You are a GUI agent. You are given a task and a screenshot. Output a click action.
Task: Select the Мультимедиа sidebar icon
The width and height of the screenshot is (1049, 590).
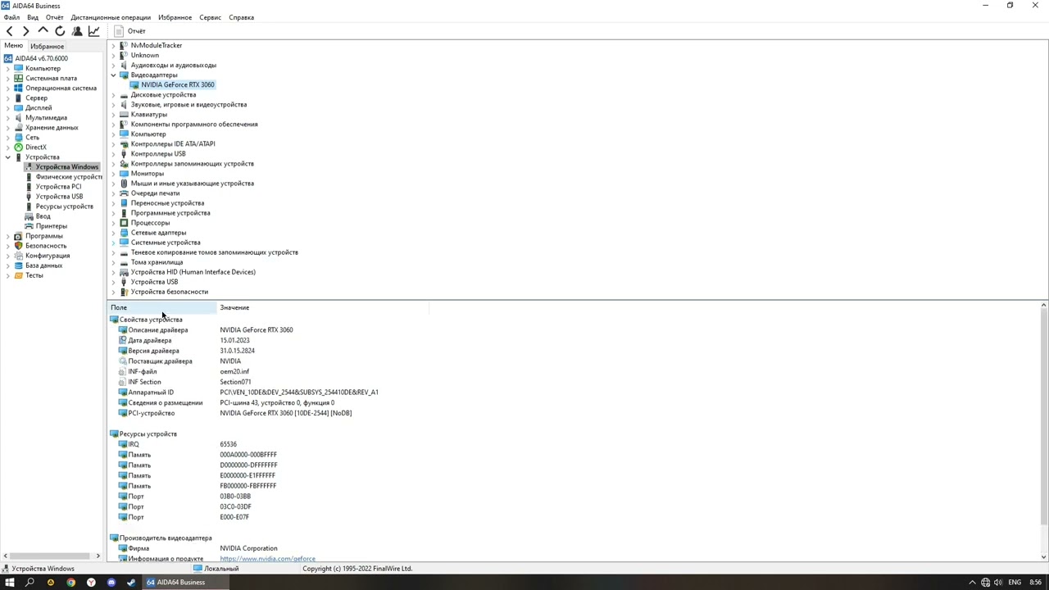(x=18, y=117)
